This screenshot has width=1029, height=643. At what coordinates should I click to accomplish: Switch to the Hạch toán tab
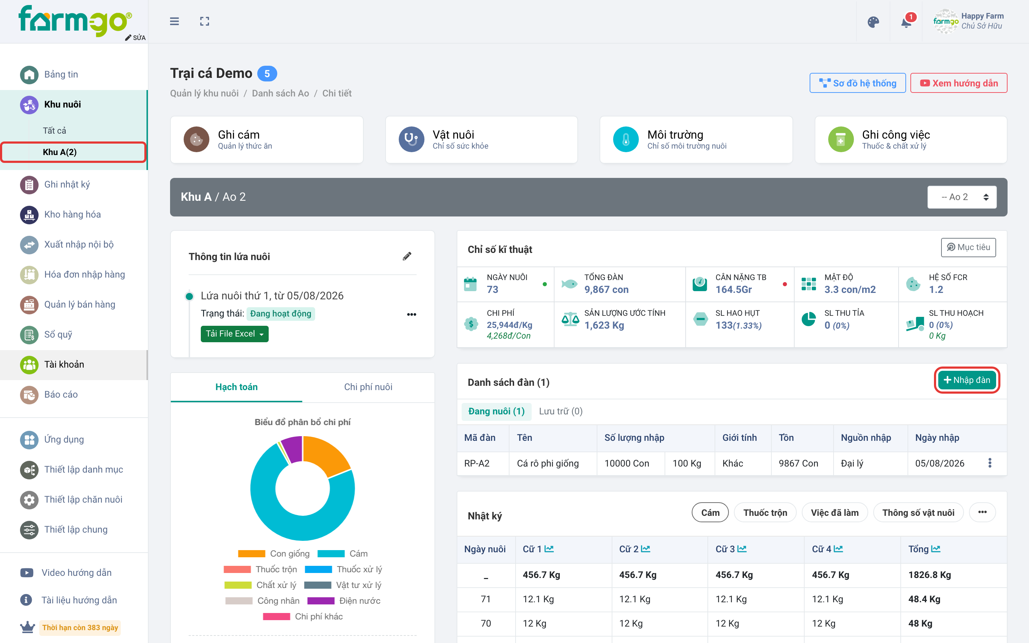tap(237, 387)
